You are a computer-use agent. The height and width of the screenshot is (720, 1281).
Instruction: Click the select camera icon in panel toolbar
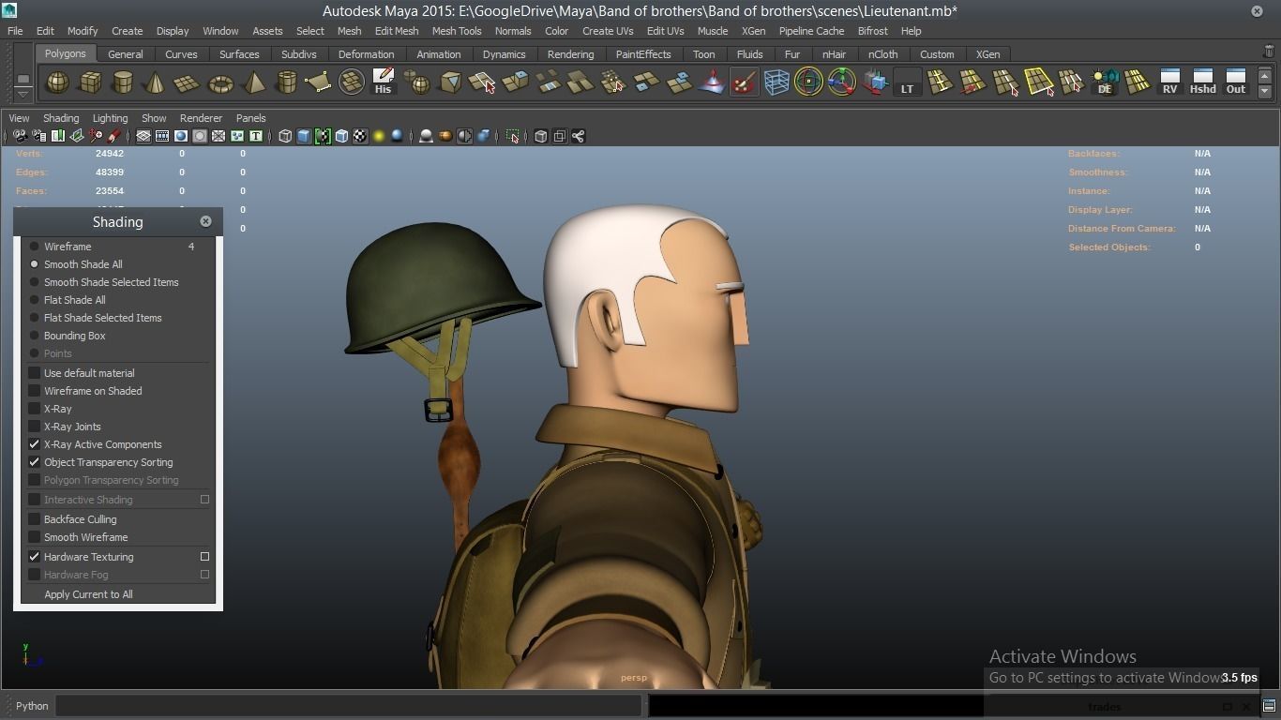20,136
